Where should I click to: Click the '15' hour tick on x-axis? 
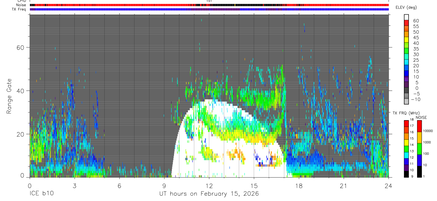point(254,186)
